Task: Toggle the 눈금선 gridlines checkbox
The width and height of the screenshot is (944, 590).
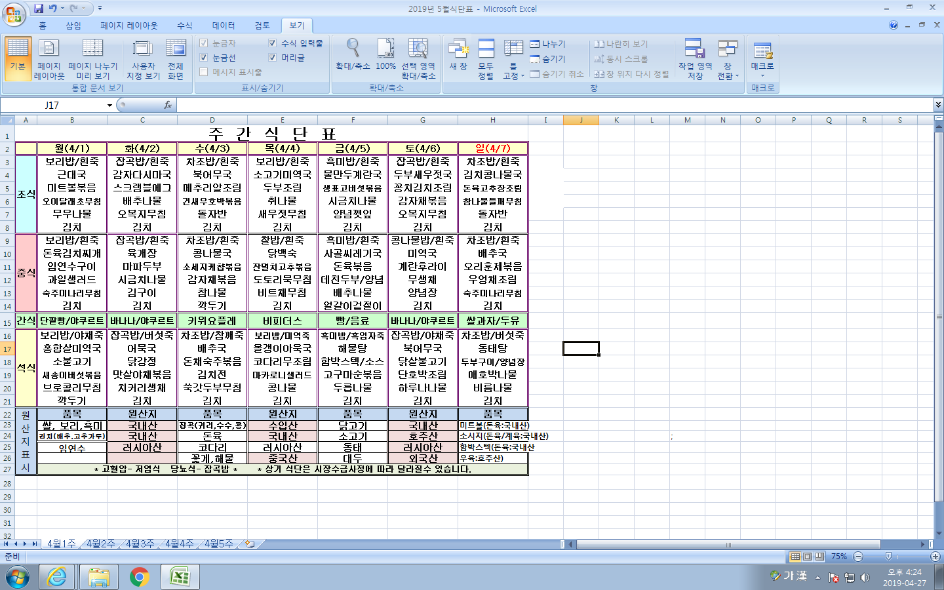Action: point(204,58)
